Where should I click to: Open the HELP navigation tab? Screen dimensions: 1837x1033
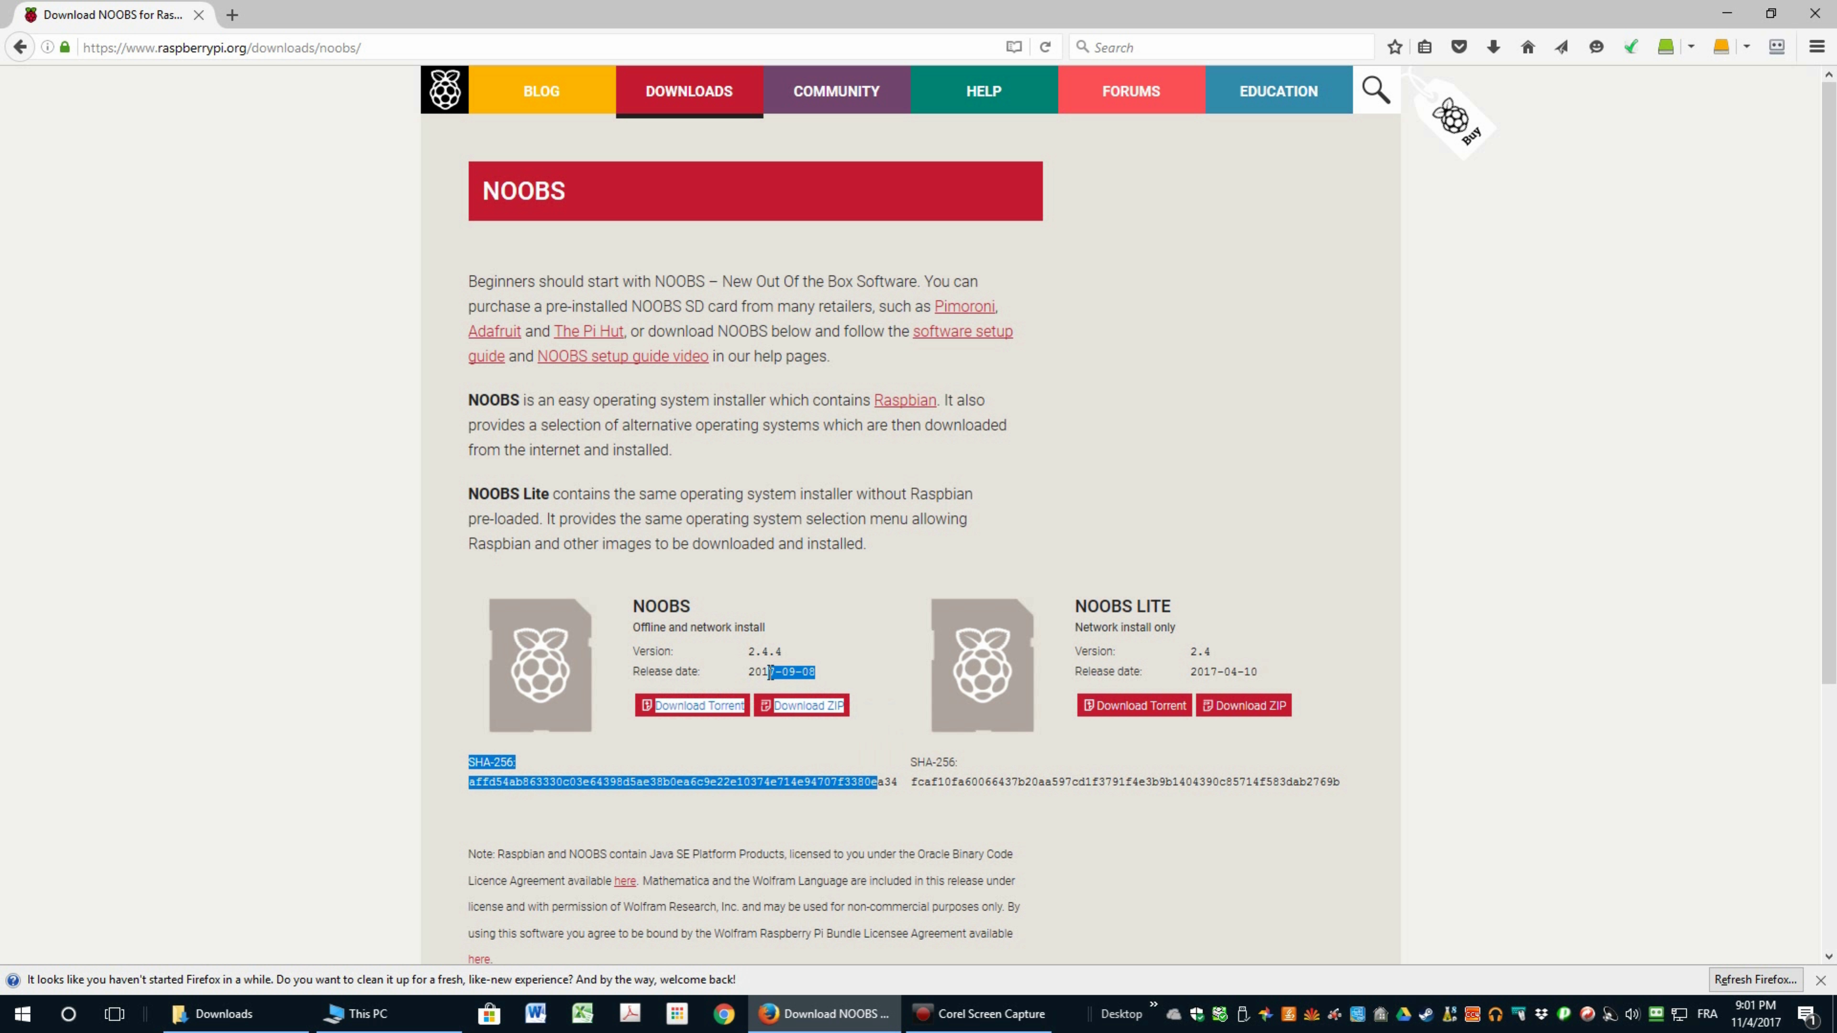click(984, 90)
